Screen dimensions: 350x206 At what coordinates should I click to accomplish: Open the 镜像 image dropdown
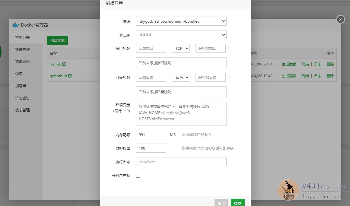pos(181,21)
